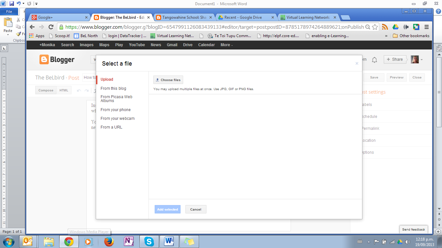The image size is (442, 248).
Task: Bookmark this page with the star icon
Action: point(375,27)
